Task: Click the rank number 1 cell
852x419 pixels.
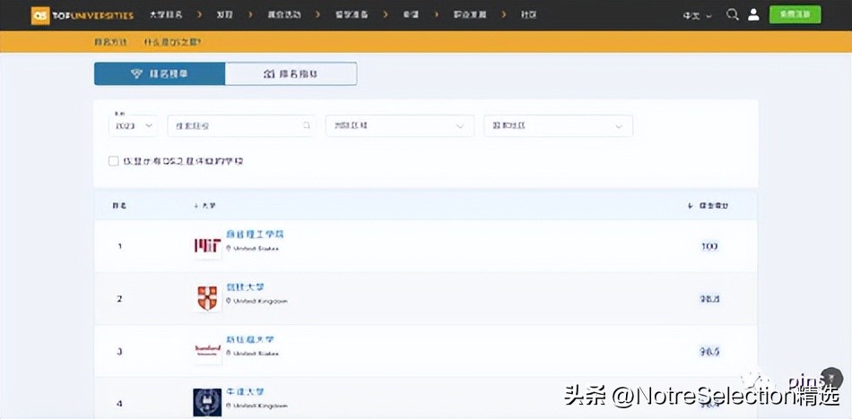Action: [x=120, y=246]
